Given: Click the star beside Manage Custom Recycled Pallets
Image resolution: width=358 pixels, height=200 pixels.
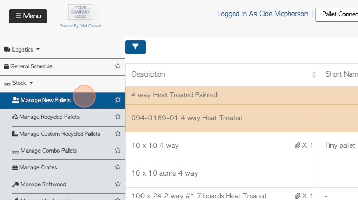Looking at the screenshot, I should point(118,133).
